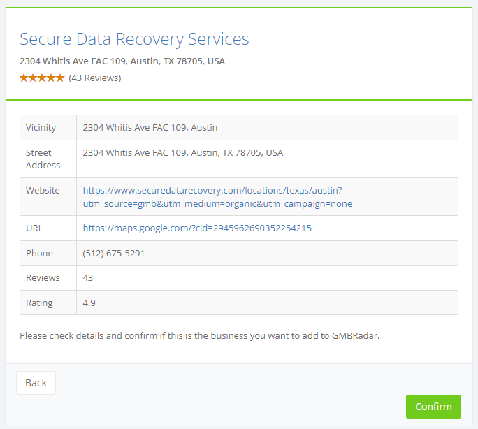The width and height of the screenshot is (478, 429).
Task: Click the URL row label
Action: coord(34,228)
